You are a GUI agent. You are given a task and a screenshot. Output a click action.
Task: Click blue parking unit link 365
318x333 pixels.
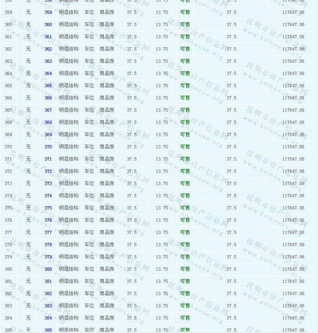point(48,86)
